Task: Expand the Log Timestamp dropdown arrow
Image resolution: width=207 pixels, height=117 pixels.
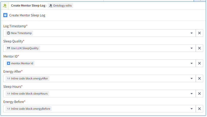Action: (x=192, y=33)
